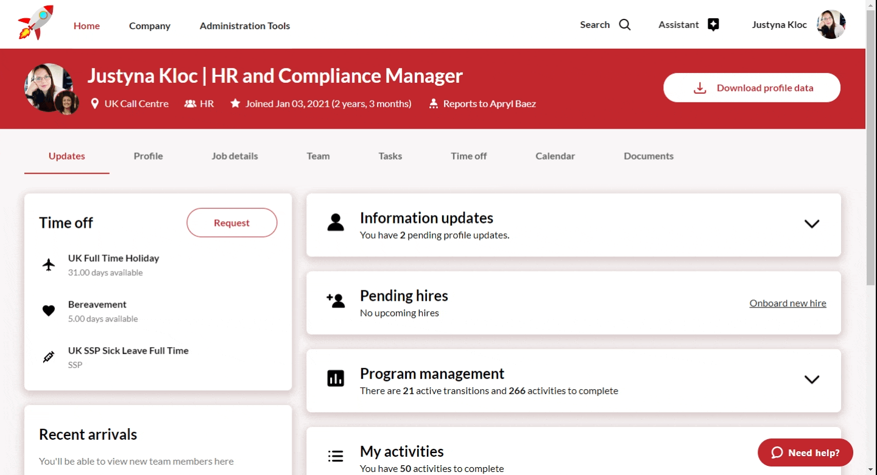Click the Program management chart icon
This screenshot has height=475, width=877.
pyautogui.click(x=336, y=378)
